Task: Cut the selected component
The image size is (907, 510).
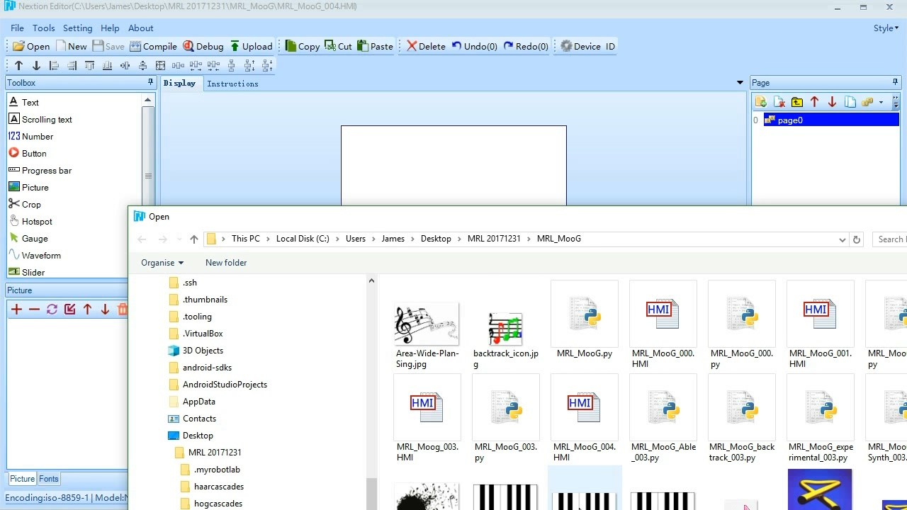Action: pyautogui.click(x=338, y=46)
